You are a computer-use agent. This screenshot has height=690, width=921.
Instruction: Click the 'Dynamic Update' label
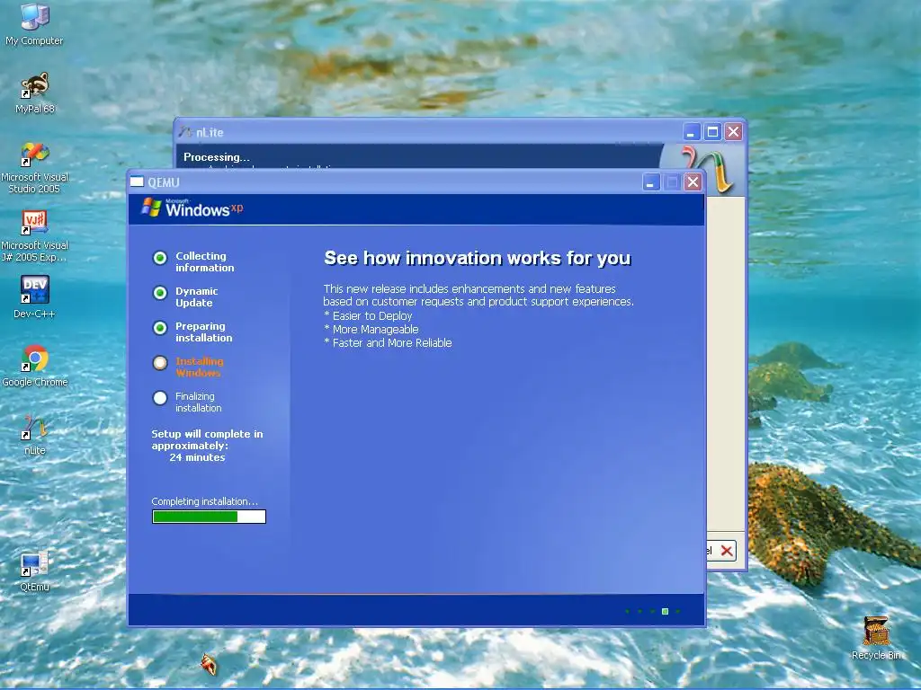click(197, 296)
